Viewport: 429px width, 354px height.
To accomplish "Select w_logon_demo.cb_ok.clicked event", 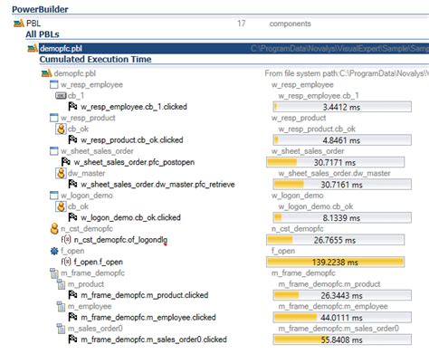I will [x=130, y=217].
